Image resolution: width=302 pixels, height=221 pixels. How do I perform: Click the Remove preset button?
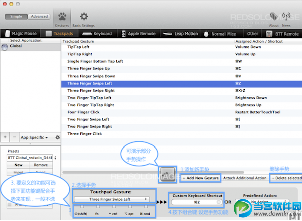pyautogui.click(x=41, y=165)
